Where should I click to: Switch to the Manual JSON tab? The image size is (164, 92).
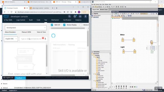[26, 32]
